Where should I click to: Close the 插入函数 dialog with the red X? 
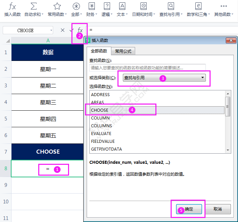231,40
